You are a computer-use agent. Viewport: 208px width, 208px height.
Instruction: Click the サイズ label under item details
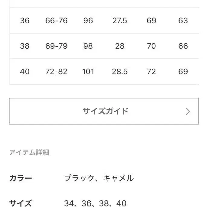coord(21,203)
